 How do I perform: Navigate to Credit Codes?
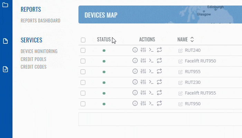(34, 67)
